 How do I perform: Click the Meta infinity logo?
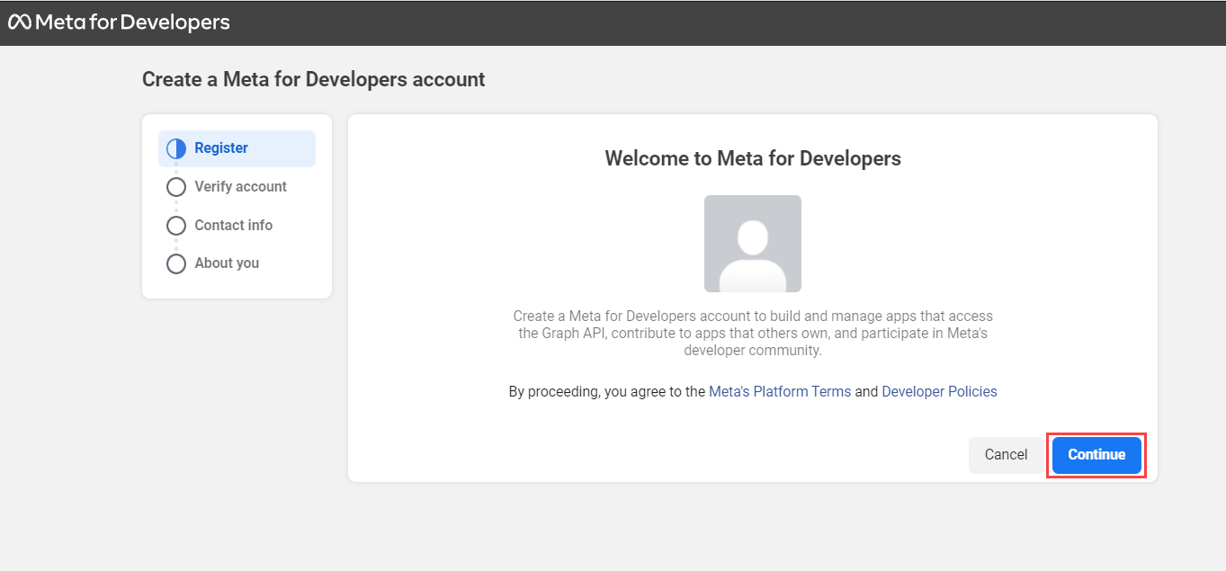[18, 21]
